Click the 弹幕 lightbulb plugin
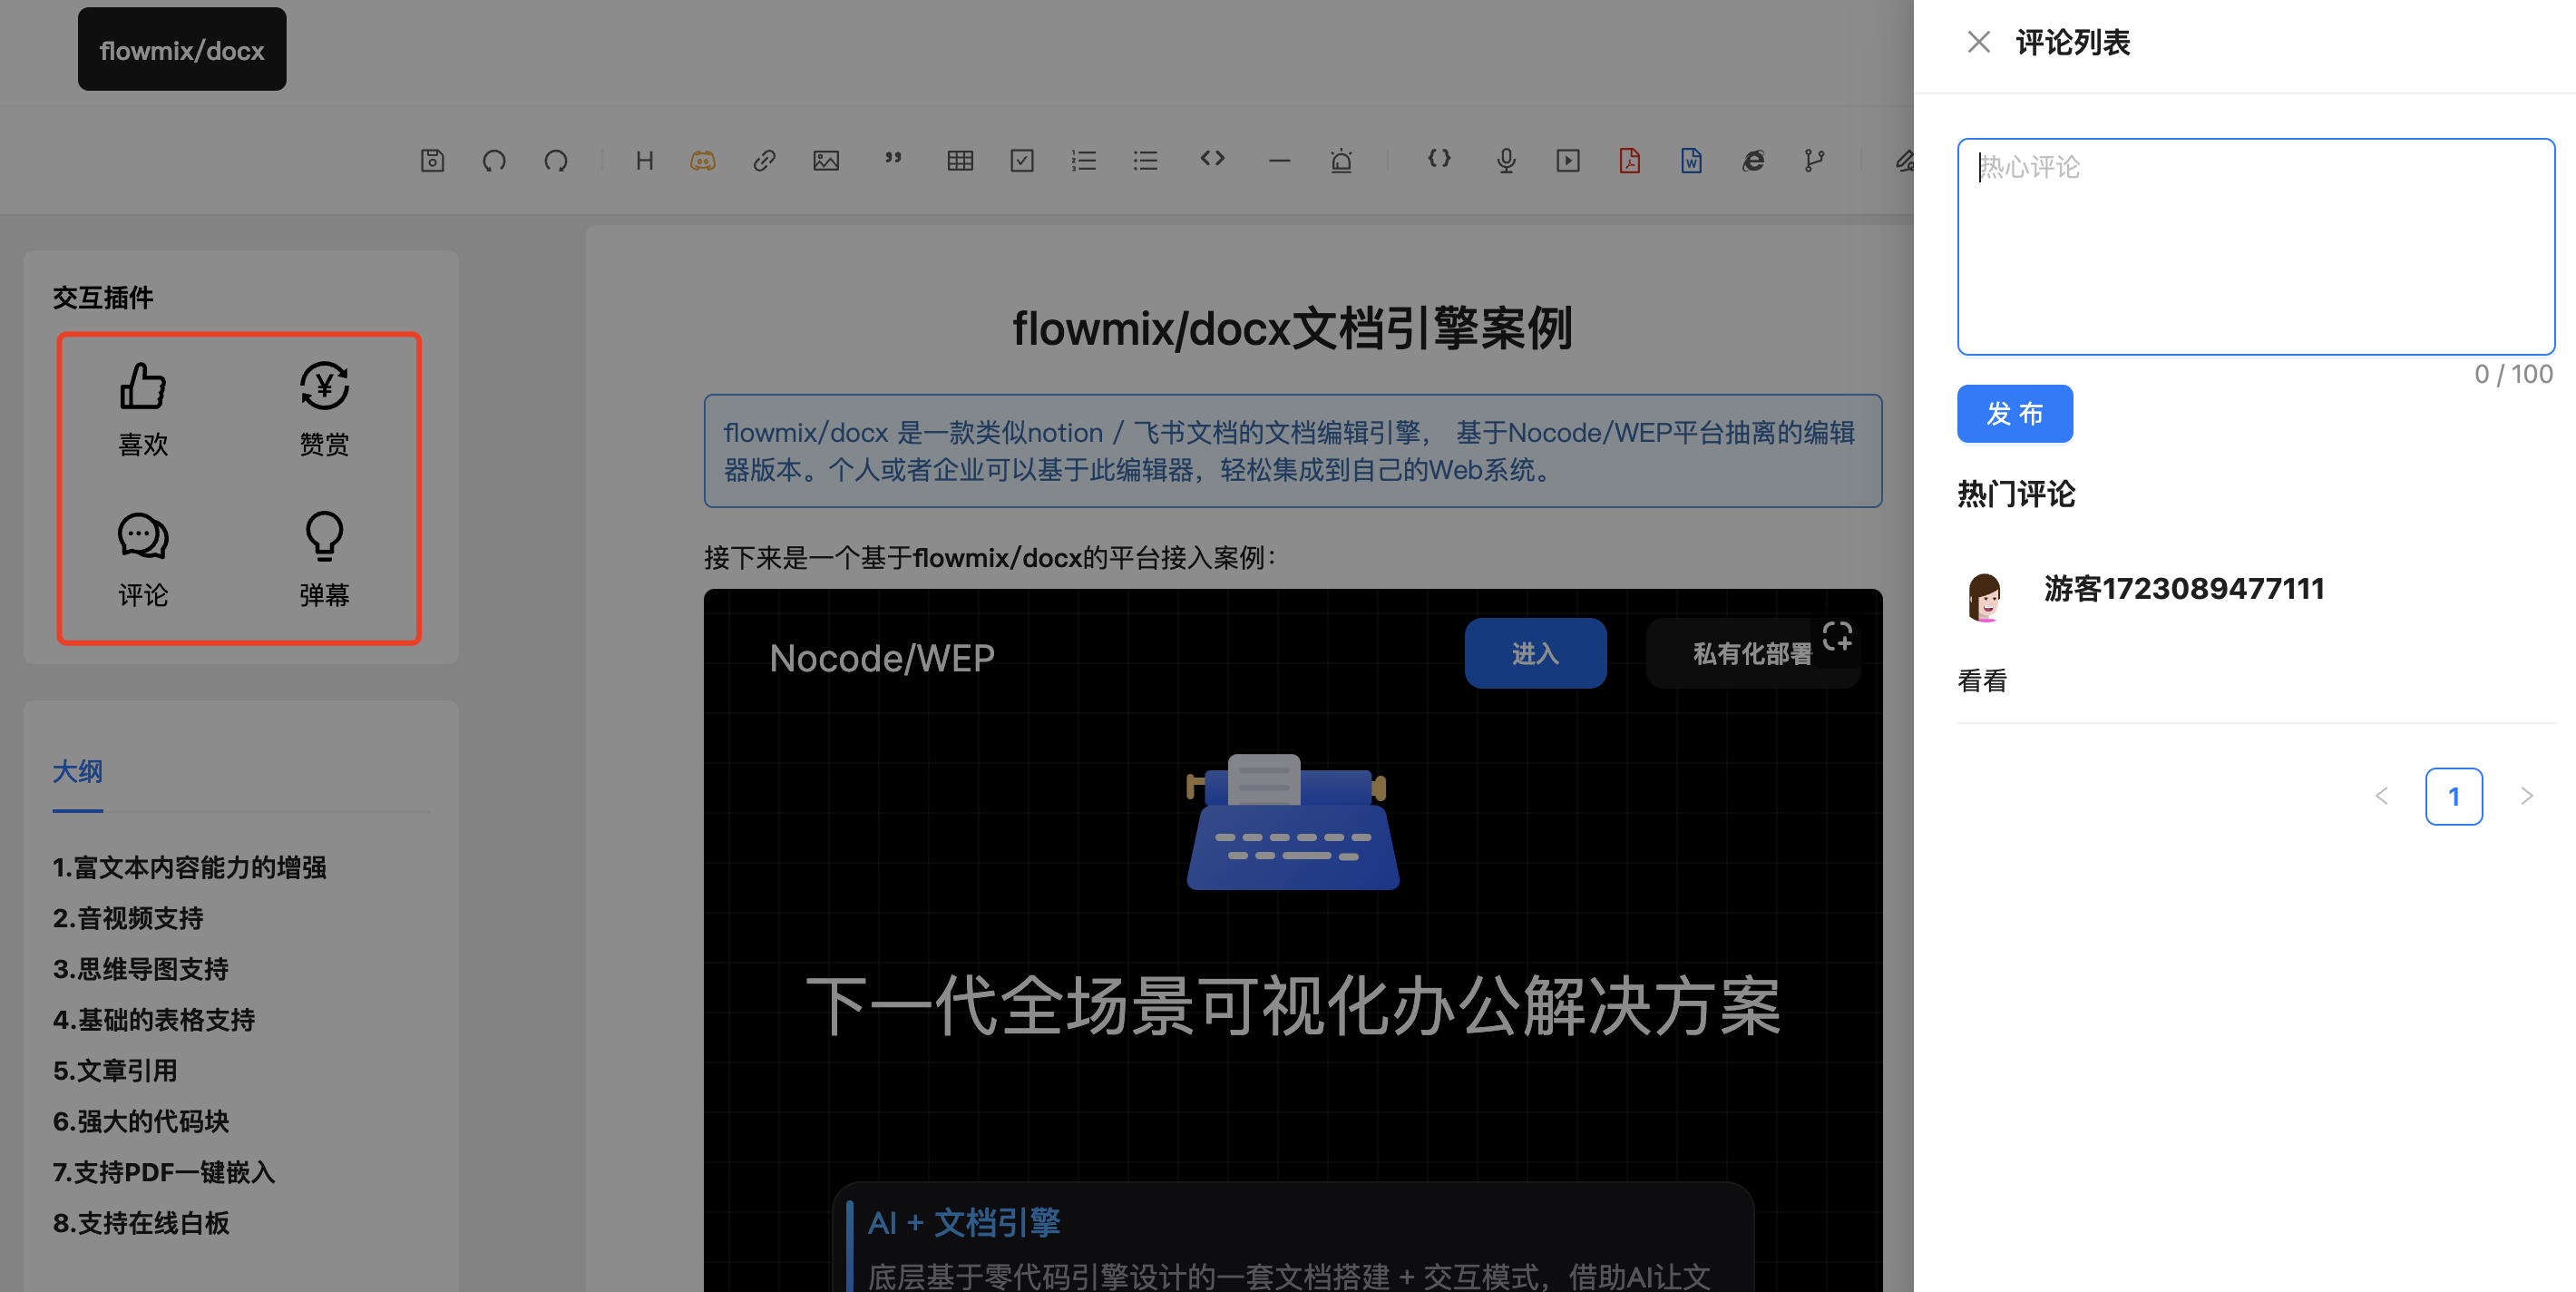The height and width of the screenshot is (1292, 2576). point(324,560)
